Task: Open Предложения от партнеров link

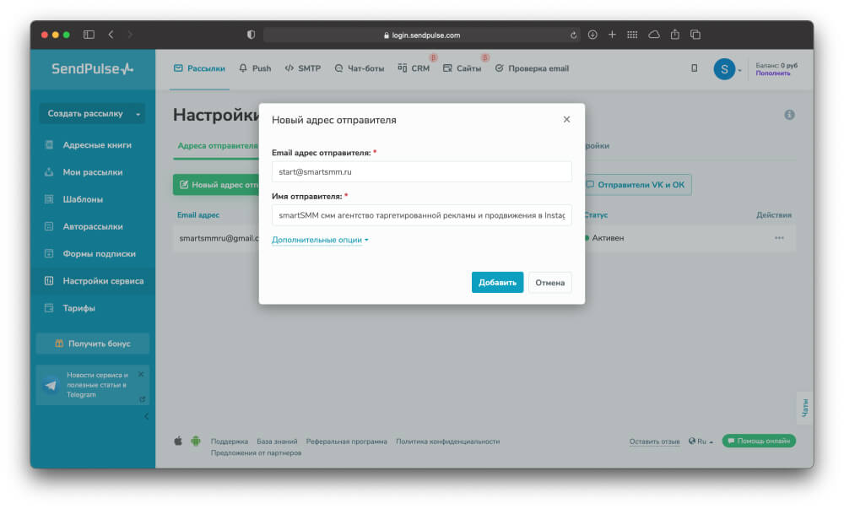Action: [256, 453]
